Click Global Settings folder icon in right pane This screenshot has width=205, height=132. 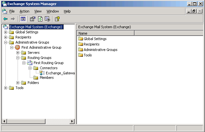coord(80,38)
